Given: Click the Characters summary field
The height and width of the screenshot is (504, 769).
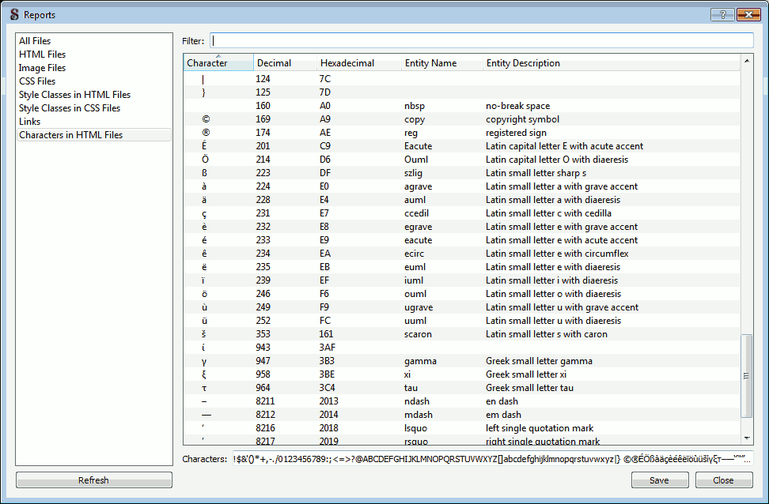Looking at the screenshot, I should pyautogui.click(x=492, y=459).
